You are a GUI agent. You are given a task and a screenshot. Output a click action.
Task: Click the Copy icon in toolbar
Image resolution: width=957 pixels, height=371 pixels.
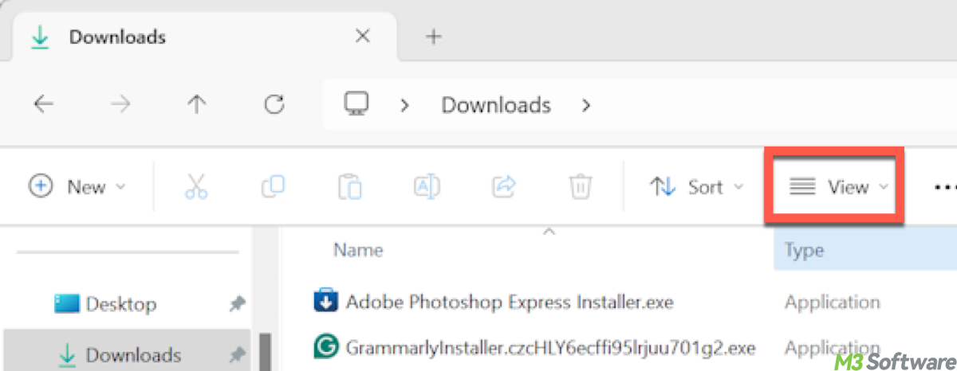coord(273,187)
